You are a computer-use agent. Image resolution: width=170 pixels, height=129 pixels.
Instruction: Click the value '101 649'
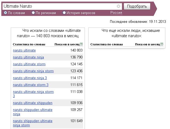click(x=77, y=121)
